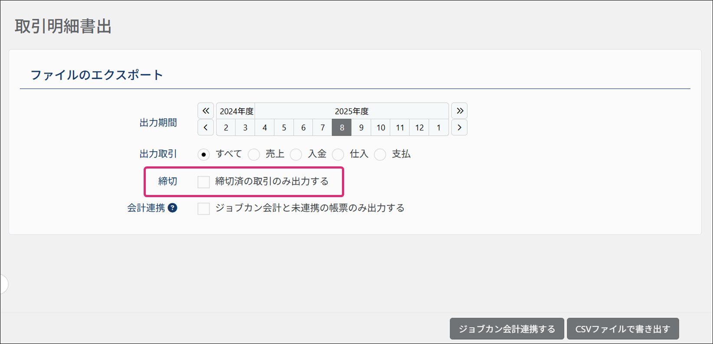
Task: Check ジョブカン会計と未連携の帳票のみ出力する
Action: coord(204,209)
